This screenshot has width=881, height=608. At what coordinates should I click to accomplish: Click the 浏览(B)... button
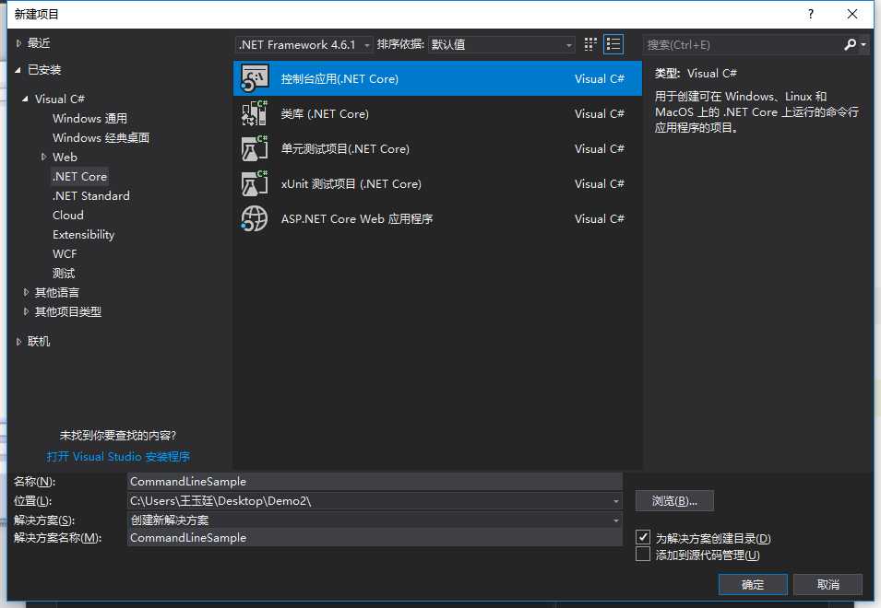coord(674,501)
